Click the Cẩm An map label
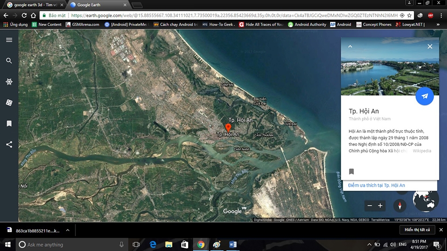Image resolution: width=447 pixels, height=251 pixels. coord(227,85)
